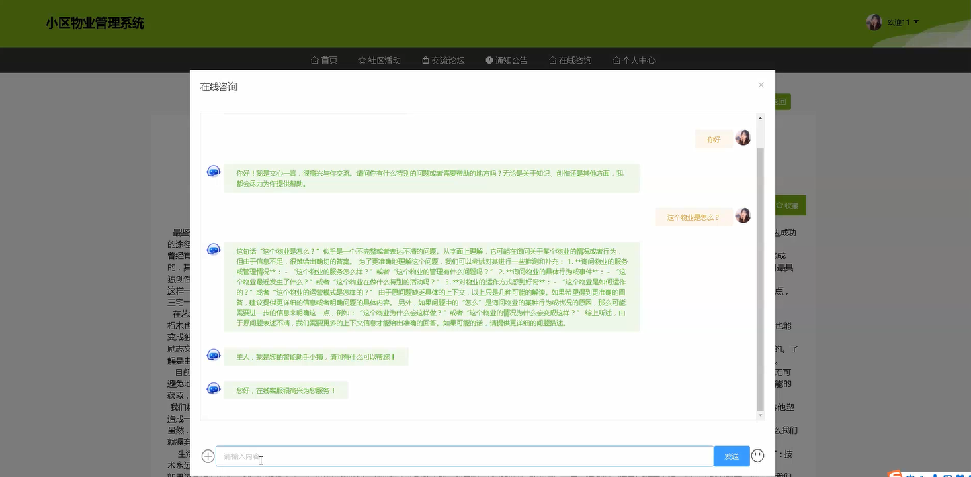
Task: Select 首页 from the navigation bar
Action: (324, 60)
